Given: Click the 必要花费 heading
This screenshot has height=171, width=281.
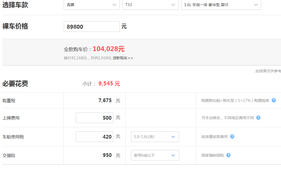Looking at the screenshot, I should 15,84.
